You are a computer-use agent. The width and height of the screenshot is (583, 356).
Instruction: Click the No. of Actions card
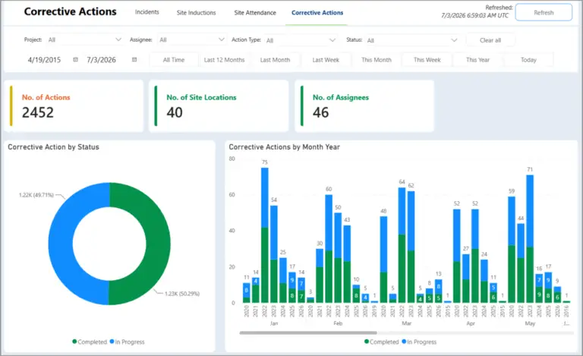click(x=74, y=106)
